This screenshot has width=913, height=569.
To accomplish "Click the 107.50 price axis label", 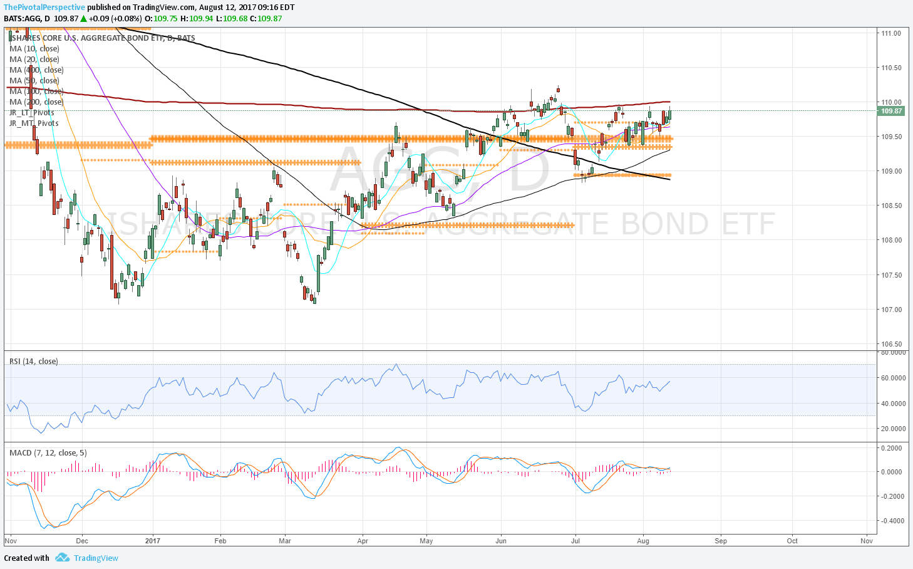I will point(891,275).
